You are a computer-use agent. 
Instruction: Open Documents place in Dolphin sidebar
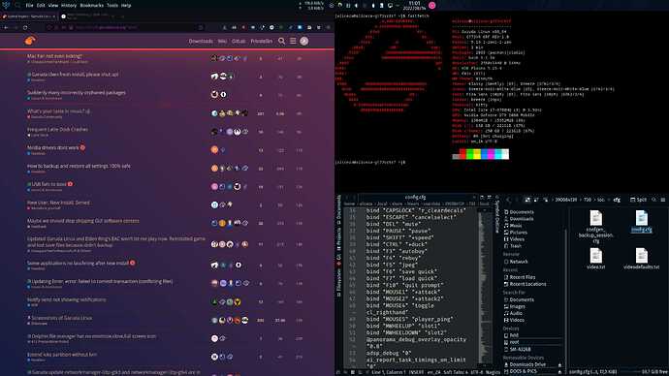[x=519, y=212]
